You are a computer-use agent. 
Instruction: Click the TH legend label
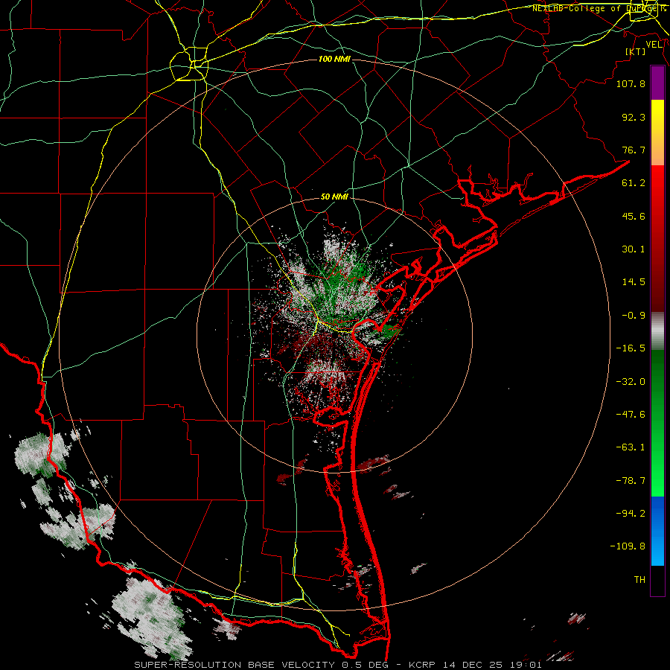click(639, 580)
